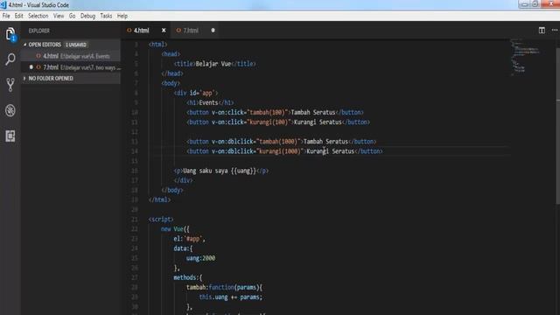Click the opening <head> tag line
Viewport: 560px width, 315px height.
(x=171, y=54)
